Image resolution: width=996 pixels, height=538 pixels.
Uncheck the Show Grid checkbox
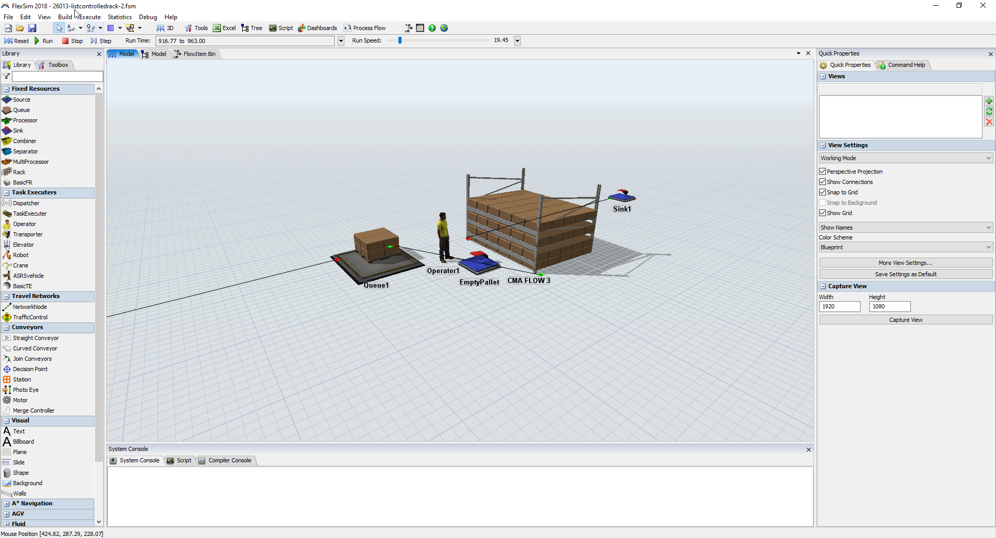(823, 213)
